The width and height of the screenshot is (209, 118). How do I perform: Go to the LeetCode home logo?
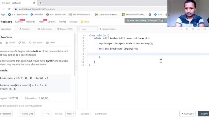coord(6,22)
